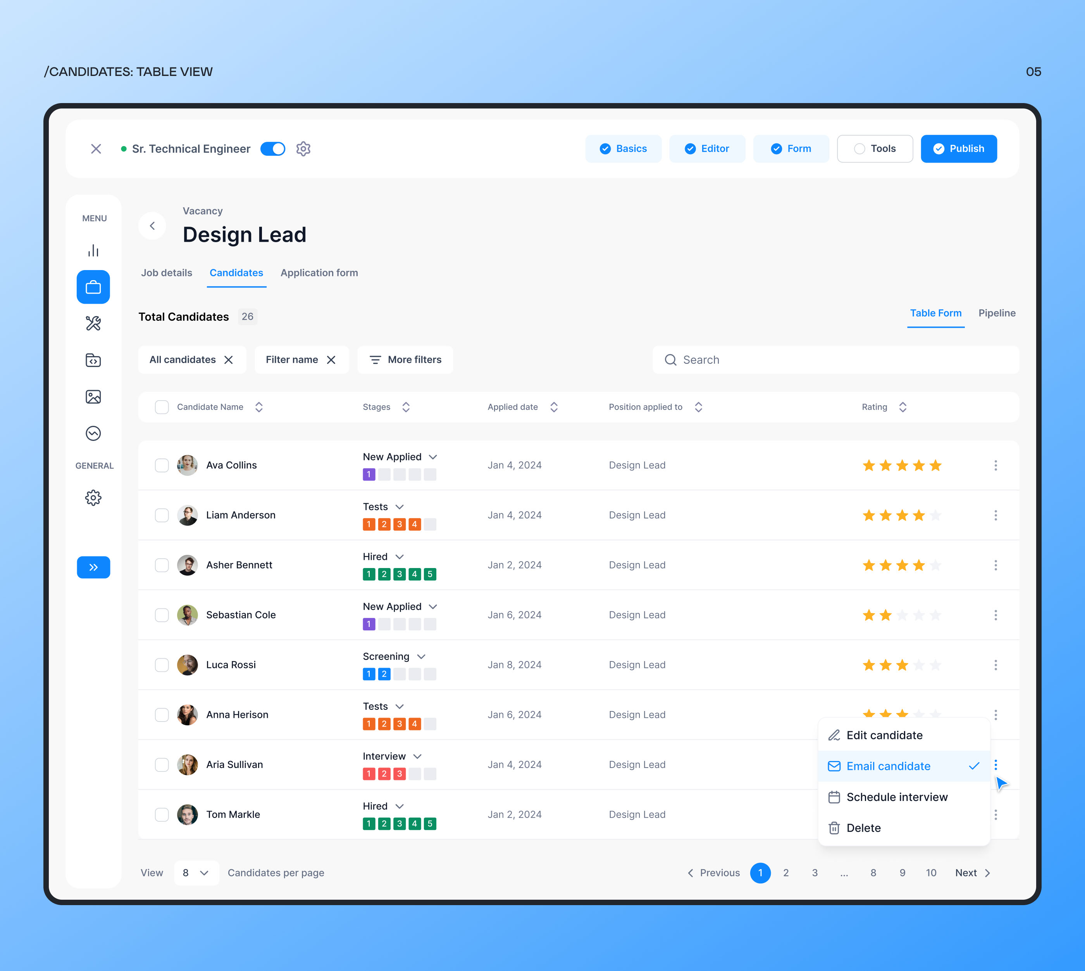Select Delete from the candidate context menu

[863, 826]
